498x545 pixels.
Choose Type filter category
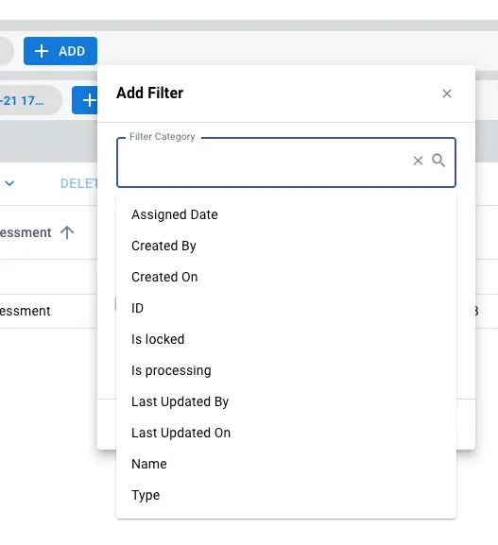point(286,495)
